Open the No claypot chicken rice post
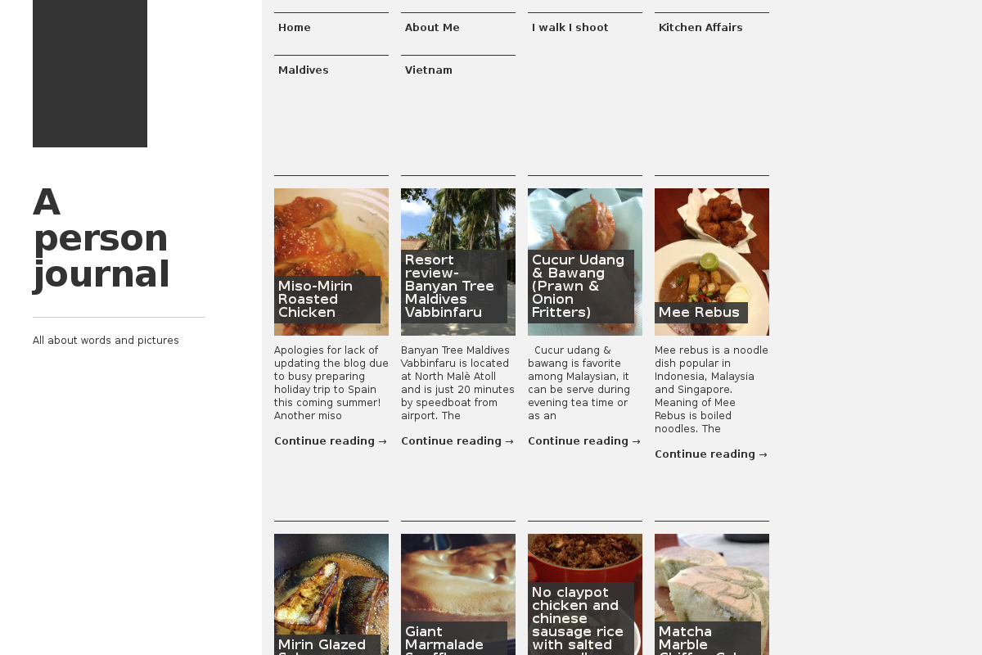This screenshot has height=655, width=982. [577, 619]
